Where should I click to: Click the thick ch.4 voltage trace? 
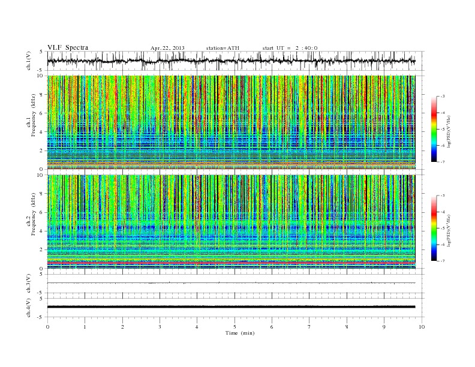232,307
